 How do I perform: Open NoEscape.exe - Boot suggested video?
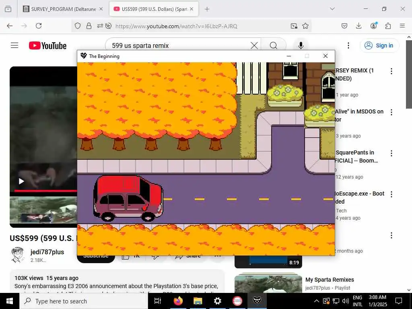point(360,197)
